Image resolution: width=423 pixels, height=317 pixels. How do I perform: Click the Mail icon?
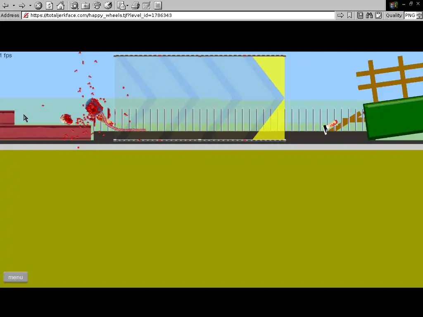(x=121, y=5)
